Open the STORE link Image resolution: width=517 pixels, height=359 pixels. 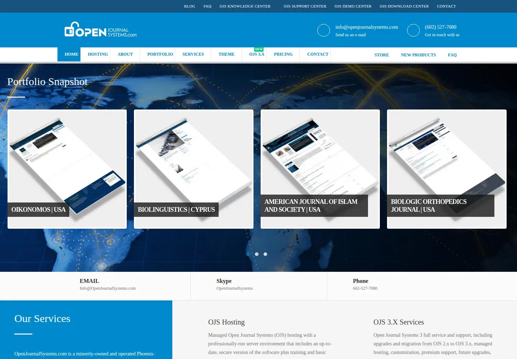click(382, 55)
